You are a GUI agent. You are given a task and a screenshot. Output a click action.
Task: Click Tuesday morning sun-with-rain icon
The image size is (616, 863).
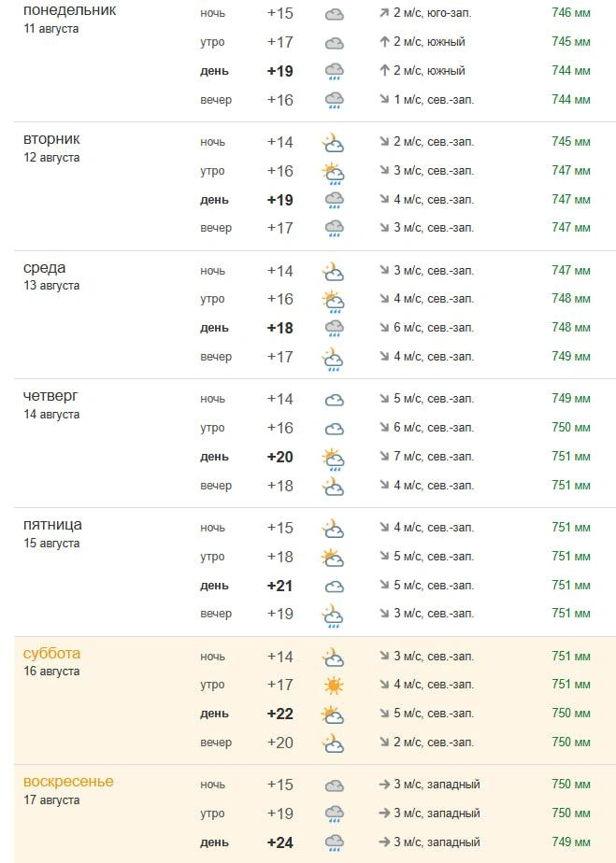[x=334, y=172]
